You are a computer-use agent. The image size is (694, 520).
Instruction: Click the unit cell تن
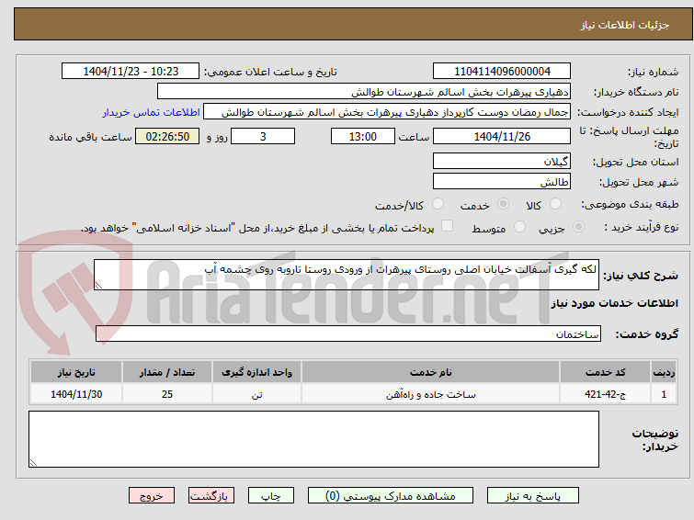point(256,394)
